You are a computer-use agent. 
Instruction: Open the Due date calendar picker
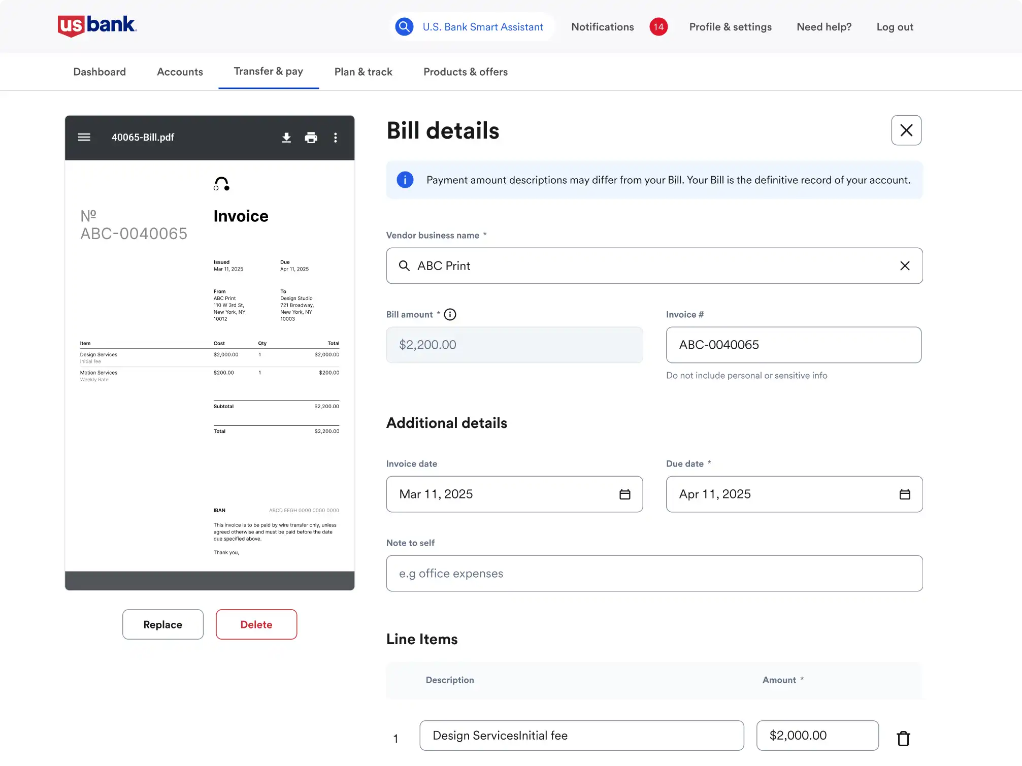(x=904, y=494)
